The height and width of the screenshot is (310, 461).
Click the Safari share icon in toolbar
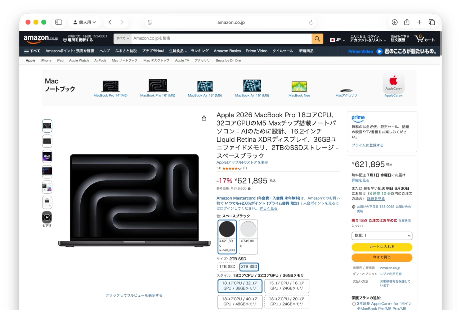[x=407, y=22]
